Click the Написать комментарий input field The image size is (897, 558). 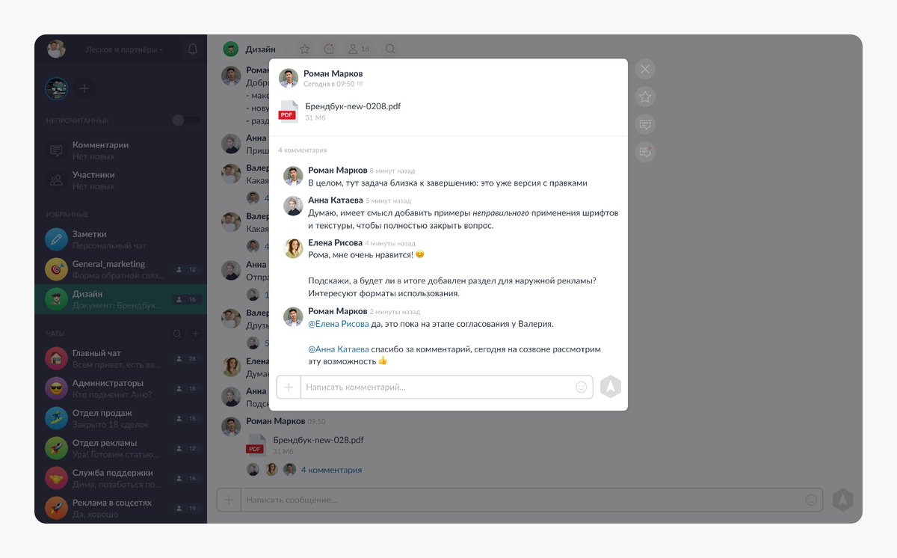[437, 387]
